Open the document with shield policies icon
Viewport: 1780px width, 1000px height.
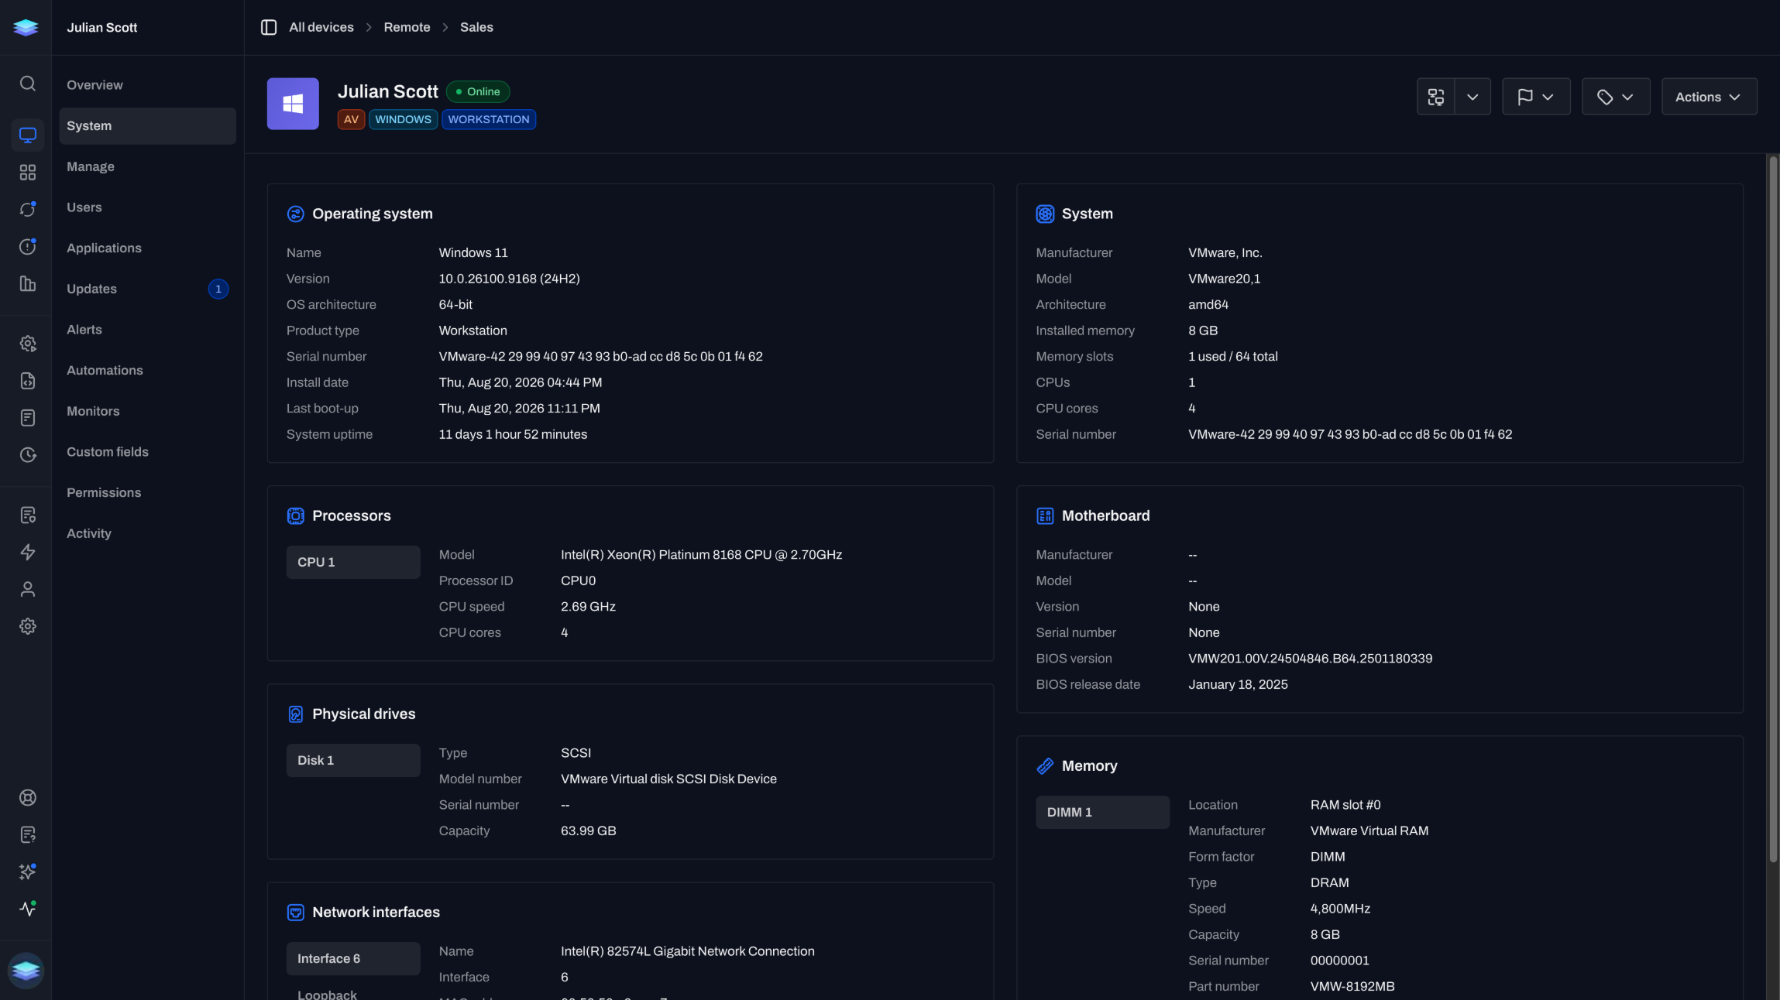pyautogui.click(x=28, y=515)
